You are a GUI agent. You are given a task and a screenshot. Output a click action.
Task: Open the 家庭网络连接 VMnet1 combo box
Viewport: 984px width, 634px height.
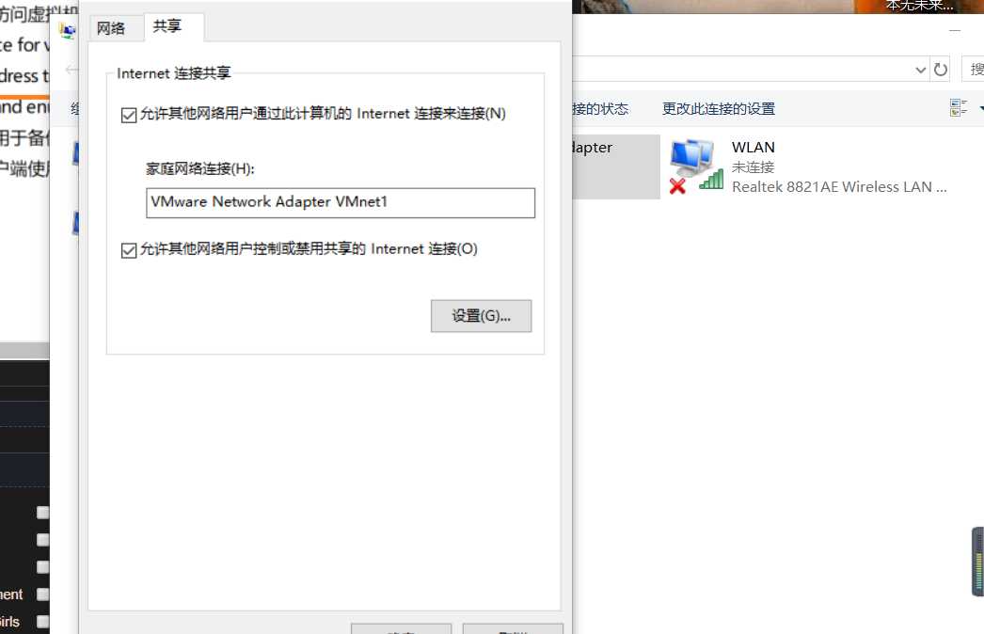341,203
